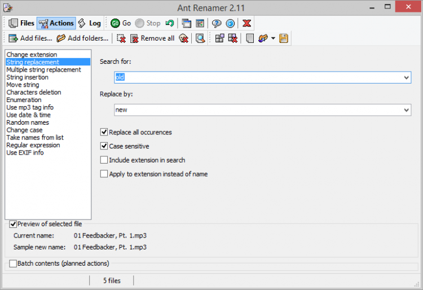The image size is (423, 290).
Task: Enable Apply to extension instead of name
Action: [104, 174]
